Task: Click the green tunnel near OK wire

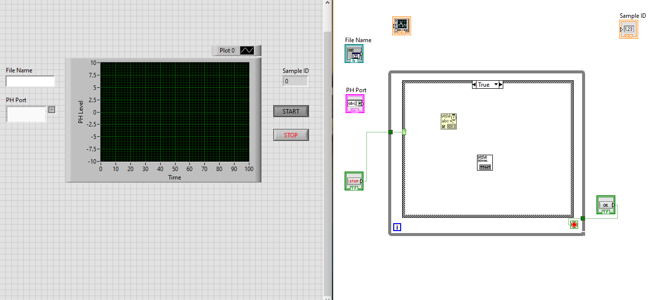Action: pos(583,218)
